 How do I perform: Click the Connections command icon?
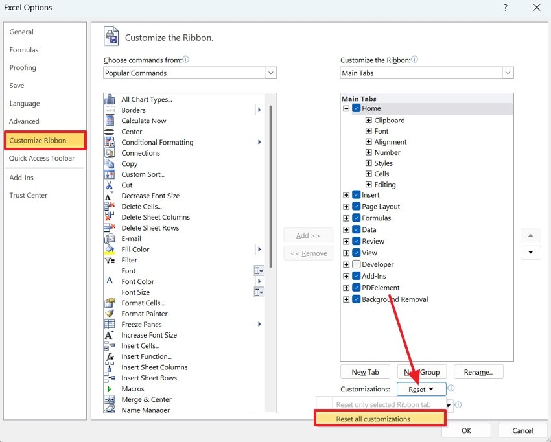click(110, 153)
